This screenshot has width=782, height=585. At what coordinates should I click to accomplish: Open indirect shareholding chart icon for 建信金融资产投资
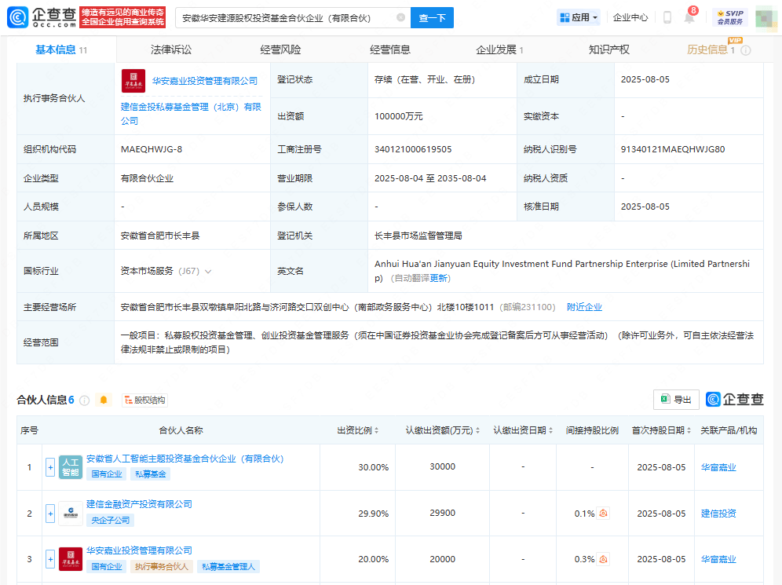click(x=603, y=514)
